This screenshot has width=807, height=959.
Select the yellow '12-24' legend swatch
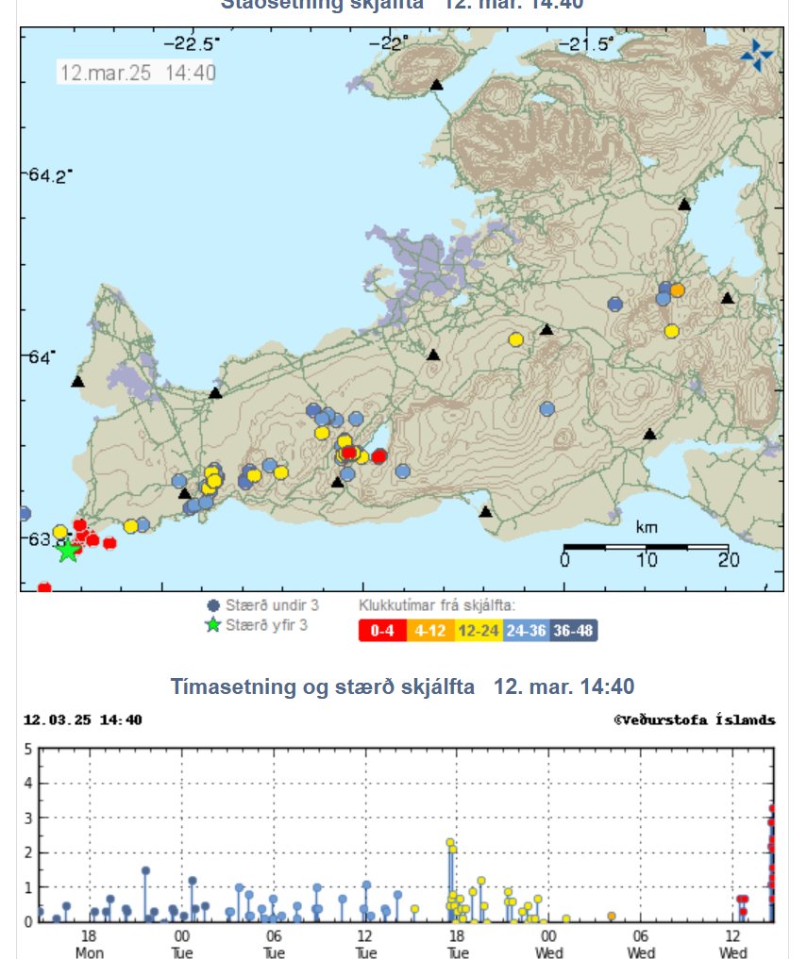point(479,630)
